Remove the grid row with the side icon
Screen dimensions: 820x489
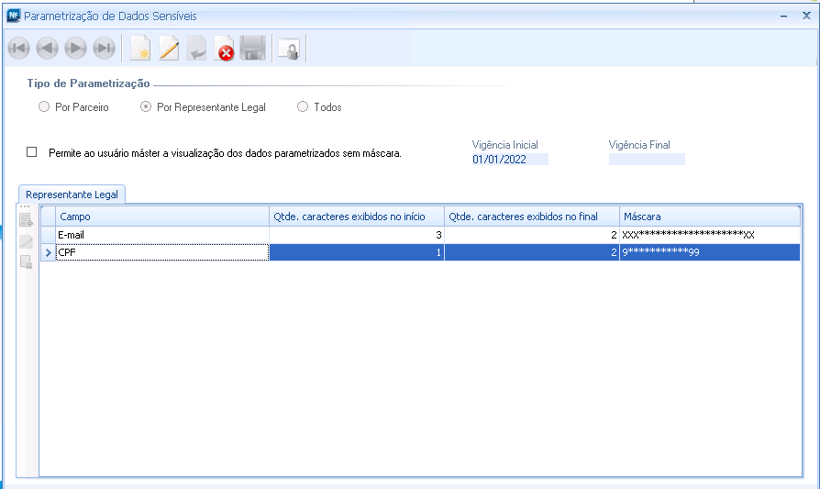point(26,261)
